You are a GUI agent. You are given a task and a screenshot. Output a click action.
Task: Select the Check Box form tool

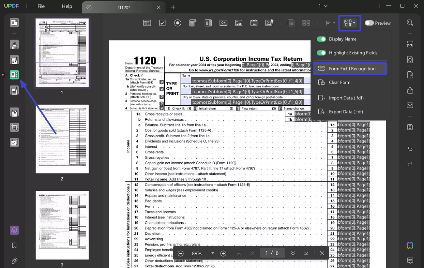tap(162, 23)
